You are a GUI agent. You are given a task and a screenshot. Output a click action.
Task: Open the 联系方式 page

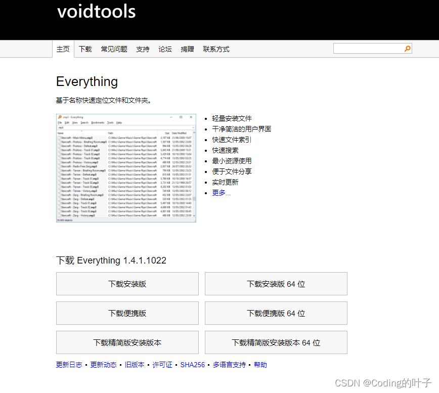click(x=216, y=49)
